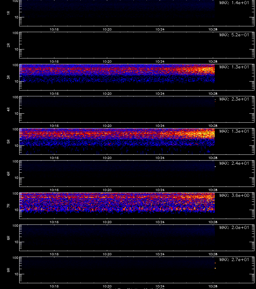Click the lower yellow outlier point in 9R panel
Screen dimensions: 256x289
pyautogui.click(x=215, y=268)
